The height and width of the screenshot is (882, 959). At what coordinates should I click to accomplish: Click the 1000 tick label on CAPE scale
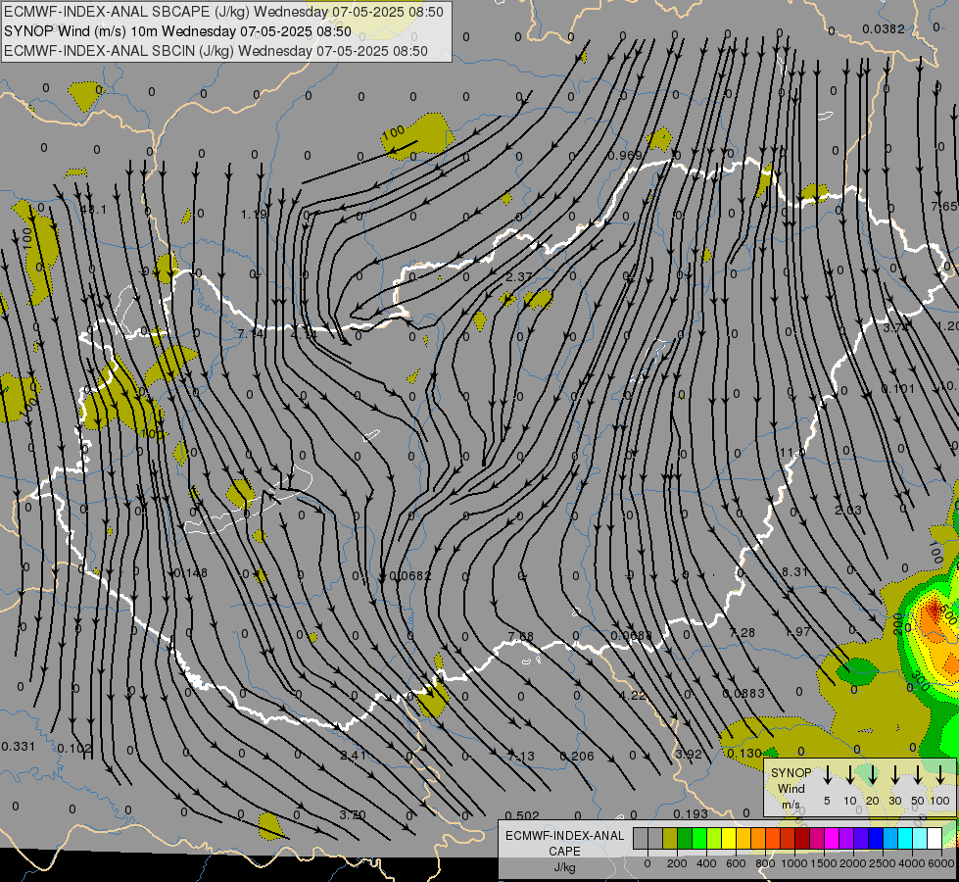(793, 863)
